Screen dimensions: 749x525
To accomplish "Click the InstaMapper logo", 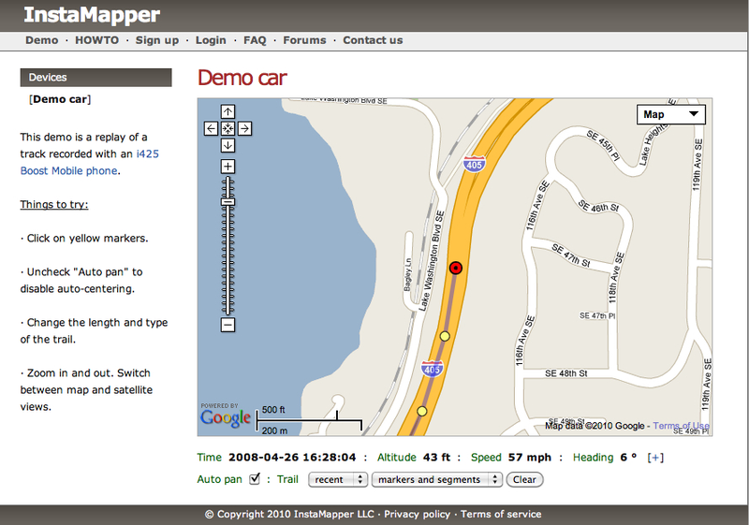I will click(92, 15).
